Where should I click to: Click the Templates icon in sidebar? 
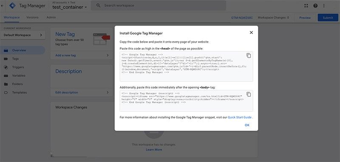[6, 92]
